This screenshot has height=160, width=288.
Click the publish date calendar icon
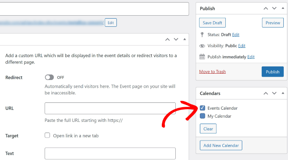click(202, 57)
